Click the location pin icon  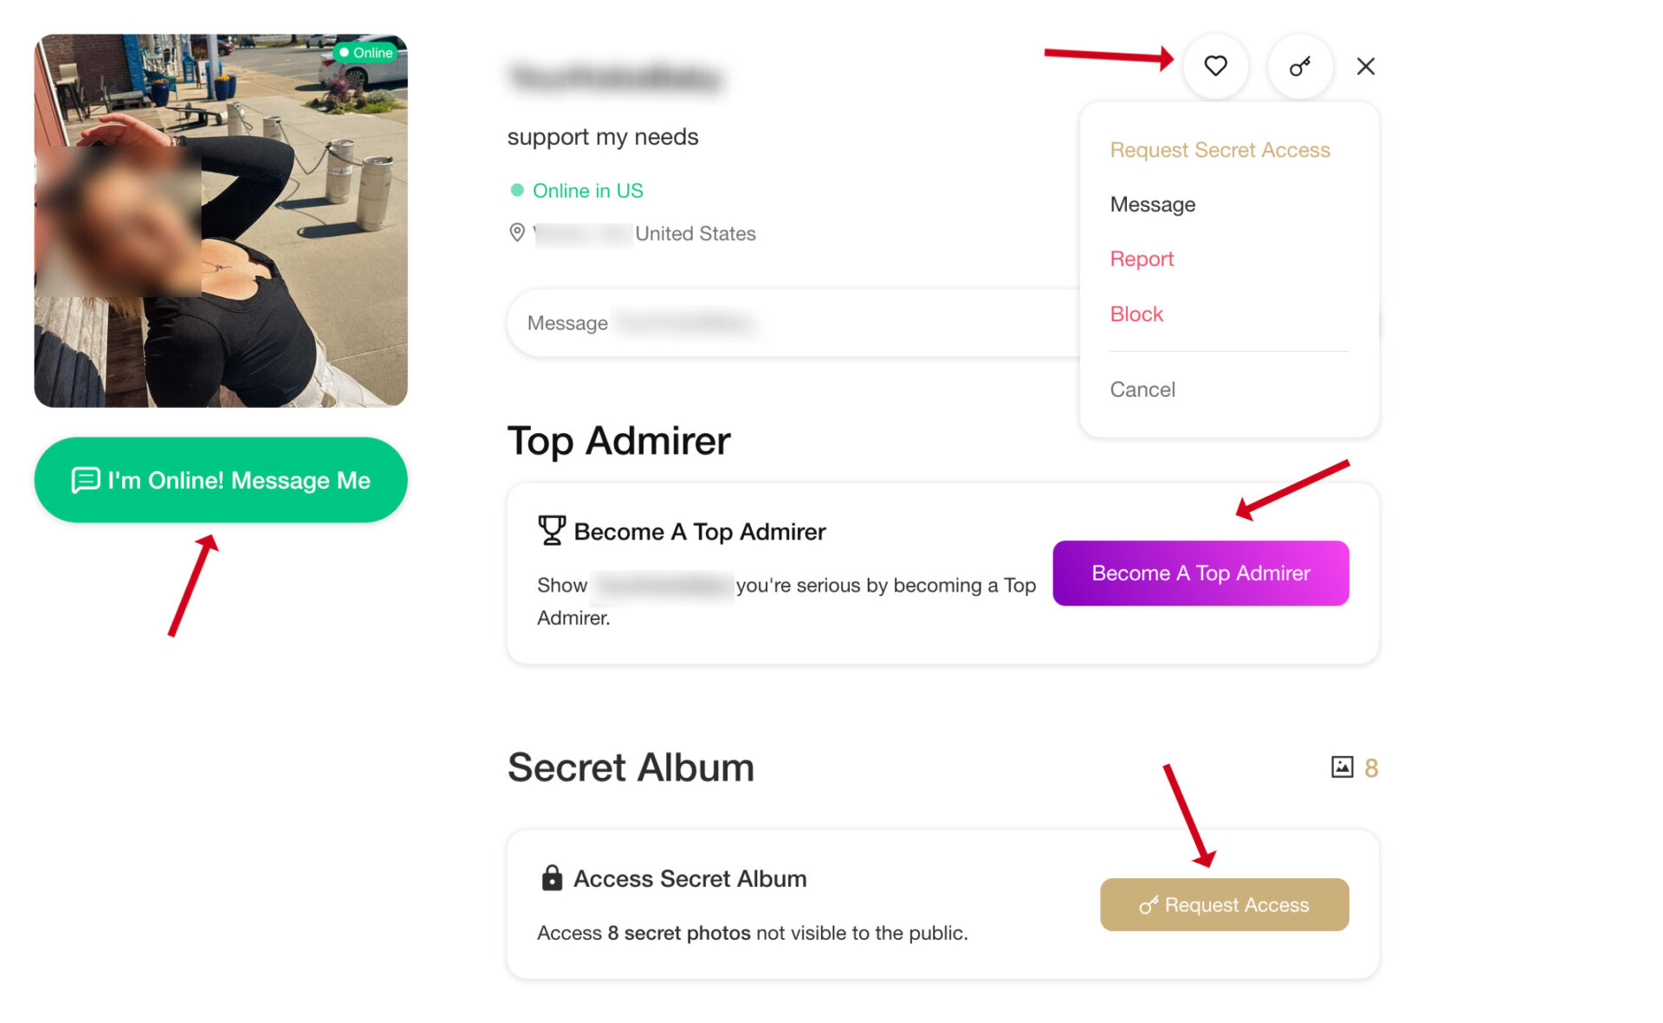click(517, 233)
